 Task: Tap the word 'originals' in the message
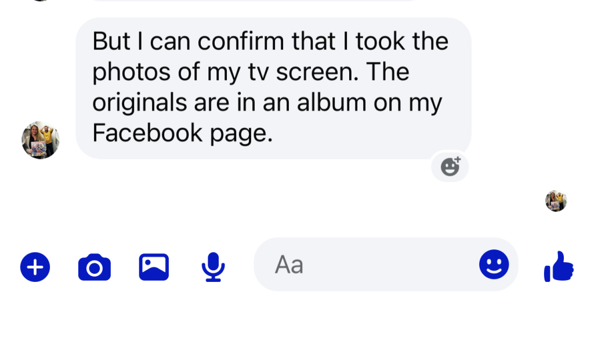[139, 103]
